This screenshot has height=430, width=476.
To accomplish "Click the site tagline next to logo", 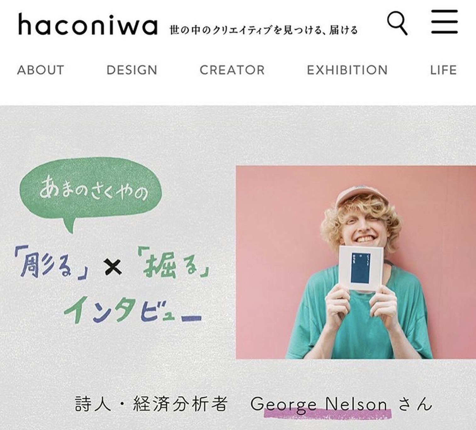I will pos(264,30).
